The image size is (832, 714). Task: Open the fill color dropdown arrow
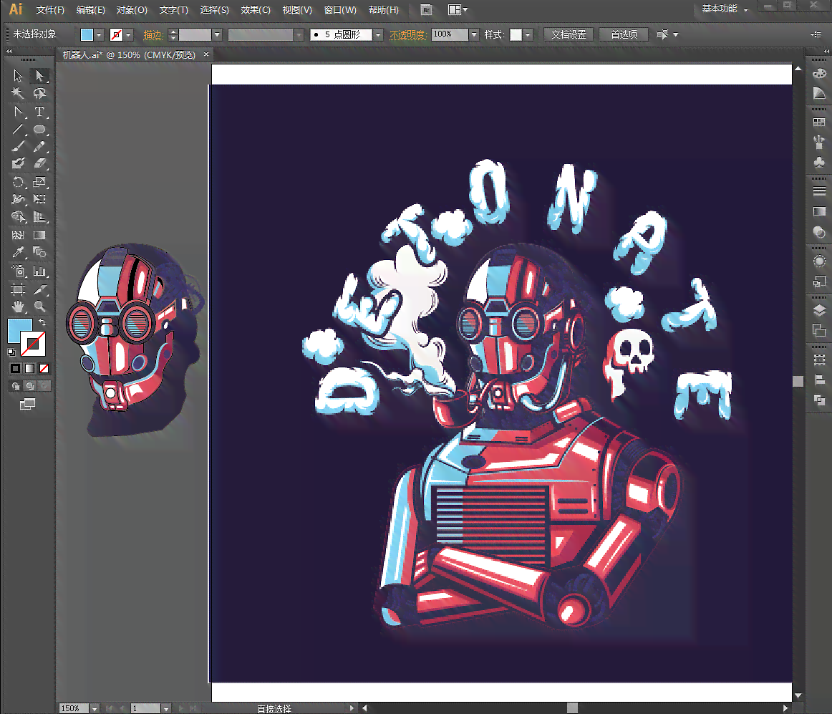[x=100, y=35]
